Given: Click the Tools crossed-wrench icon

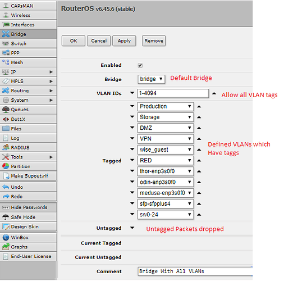Looking at the screenshot, I should (6, 157).
